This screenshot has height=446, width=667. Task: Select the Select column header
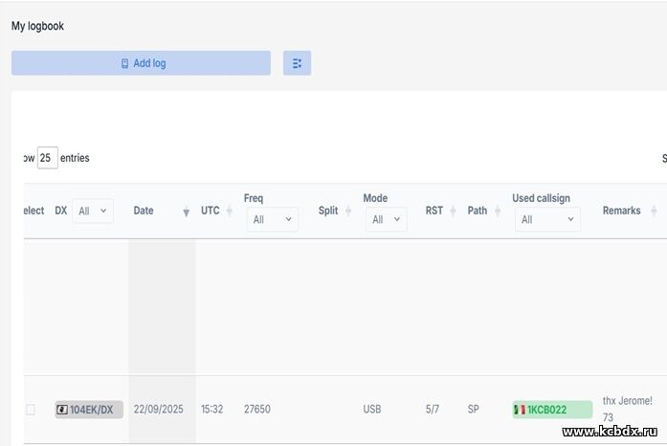(x=33, y=211)
